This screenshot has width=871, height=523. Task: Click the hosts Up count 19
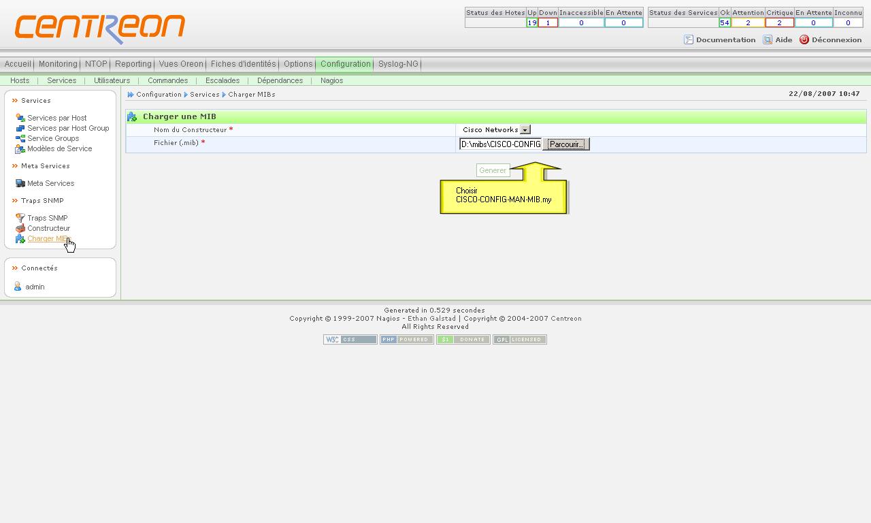click(532, 22)
